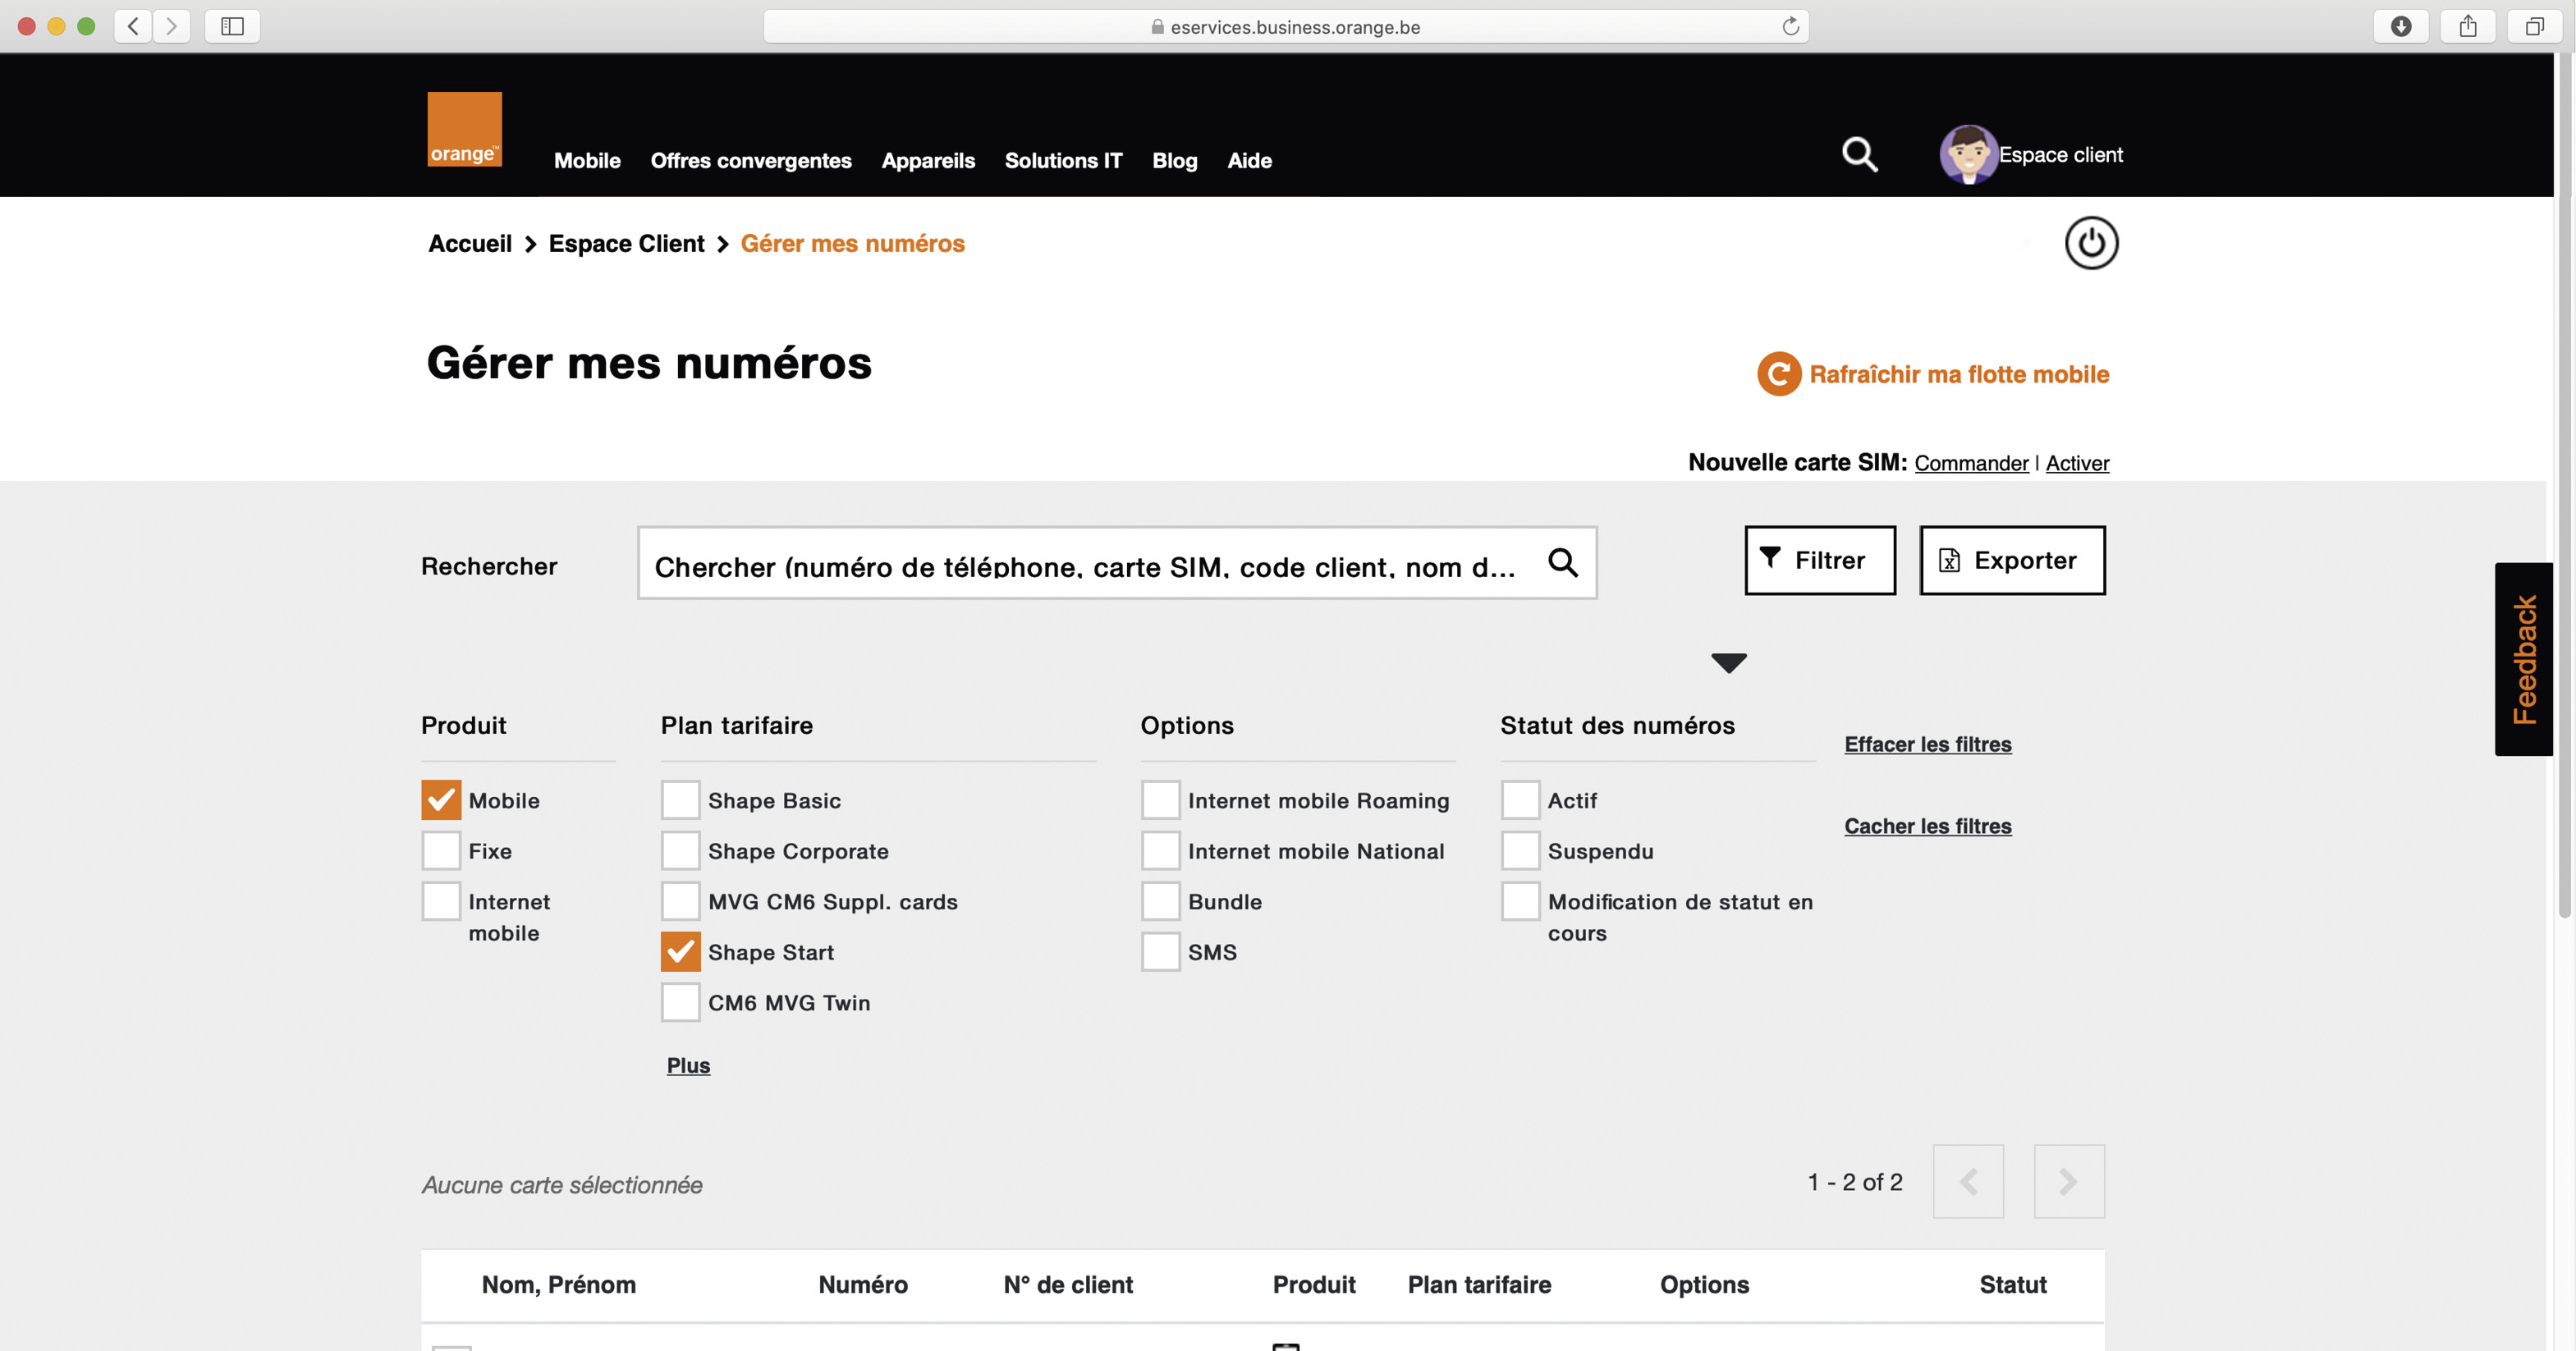Click the Orange logo
This screenshot has width=2576, height=1351.
(x=463, y=128)
